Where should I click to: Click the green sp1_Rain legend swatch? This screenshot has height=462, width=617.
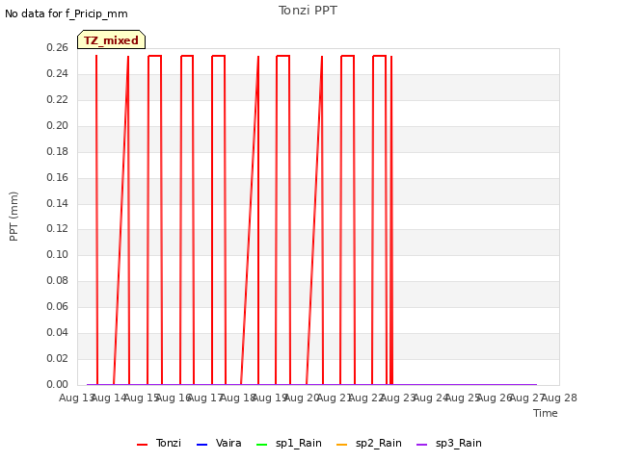pos(261,445)
